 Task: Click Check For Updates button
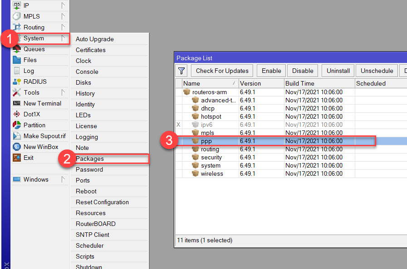coord(222,71)
